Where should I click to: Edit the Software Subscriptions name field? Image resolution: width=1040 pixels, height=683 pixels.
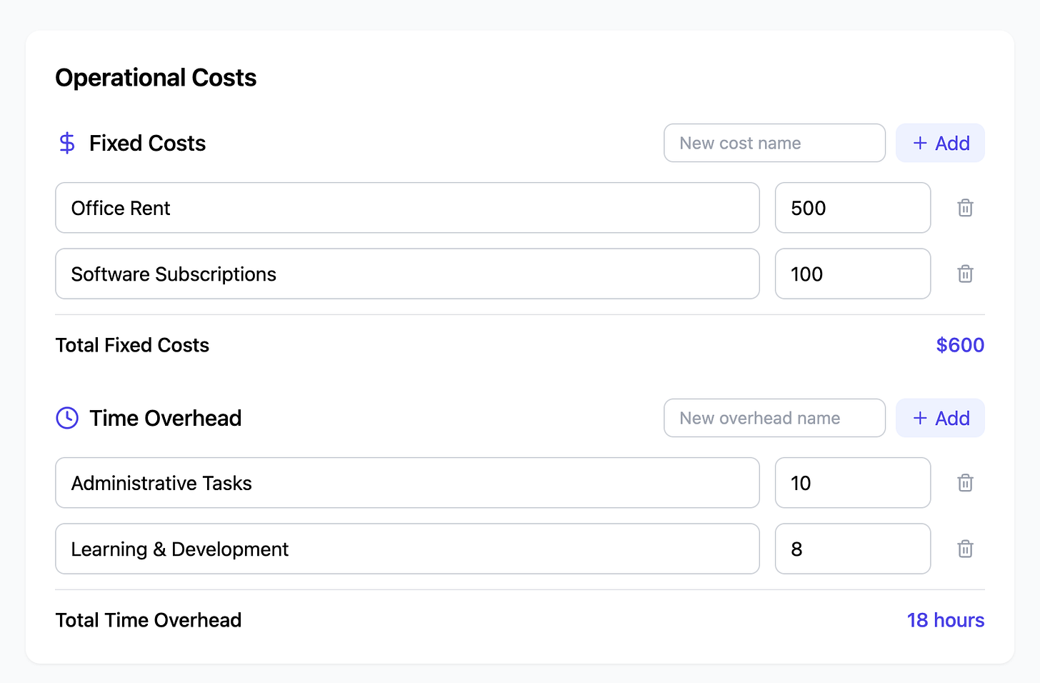(407, 274)
